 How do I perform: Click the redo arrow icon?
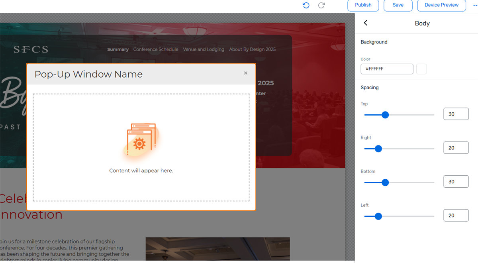[x=321, y=5]
